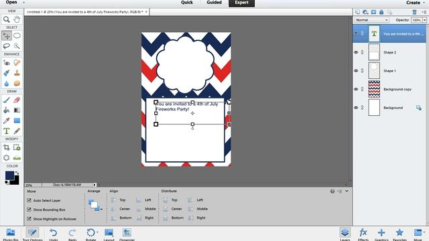
Task: Toggle Show Highlight on Rollover checkbox
Action: (29, 219)
